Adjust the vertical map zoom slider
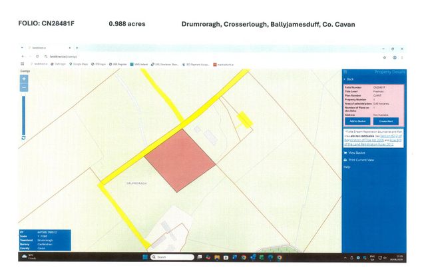 [24, 115]
